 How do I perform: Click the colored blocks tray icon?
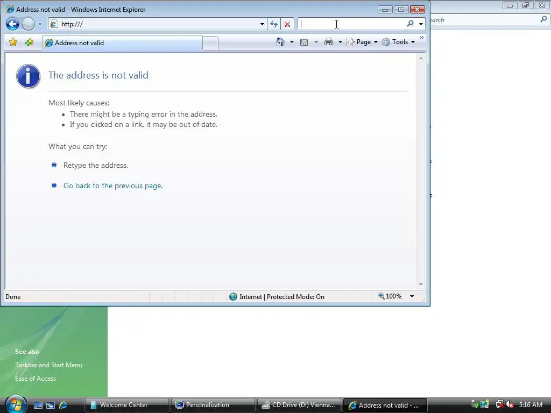click(485, 404)
